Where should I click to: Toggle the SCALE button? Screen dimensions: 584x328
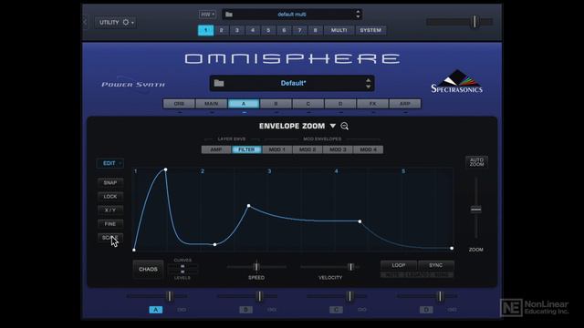(110, 237)
